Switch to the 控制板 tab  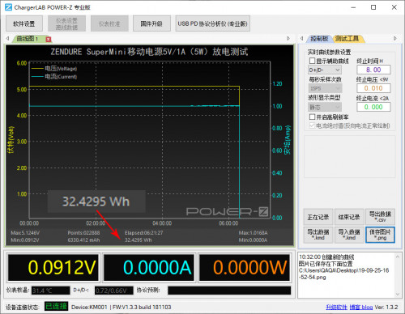(319, 39)
